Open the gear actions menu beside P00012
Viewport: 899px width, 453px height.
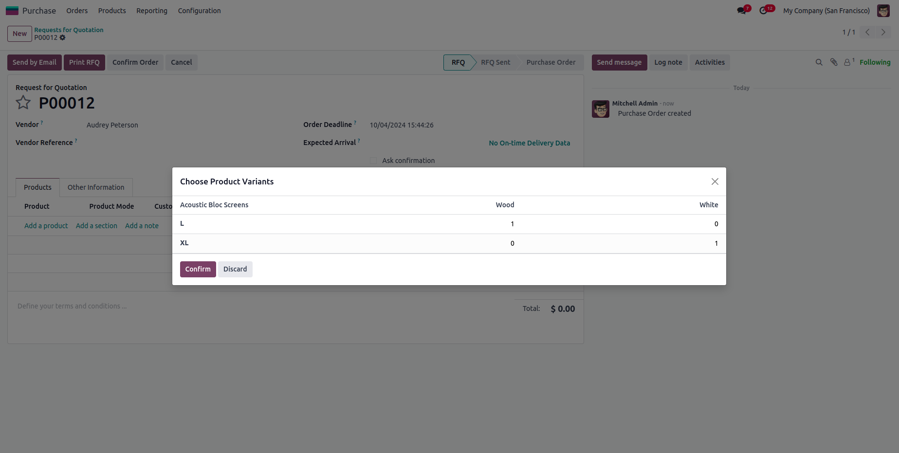coord(63,37)
